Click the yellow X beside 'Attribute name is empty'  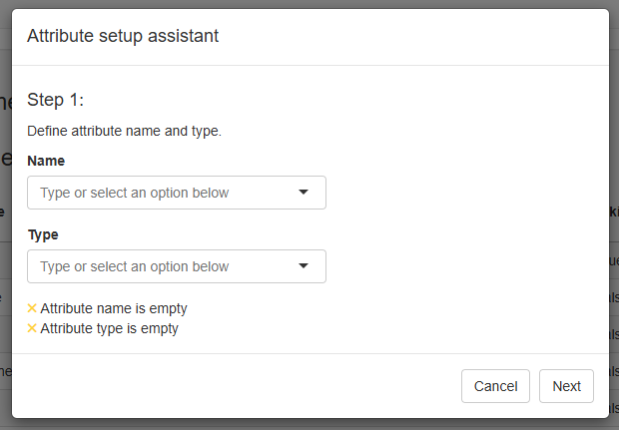coord(32,309)
